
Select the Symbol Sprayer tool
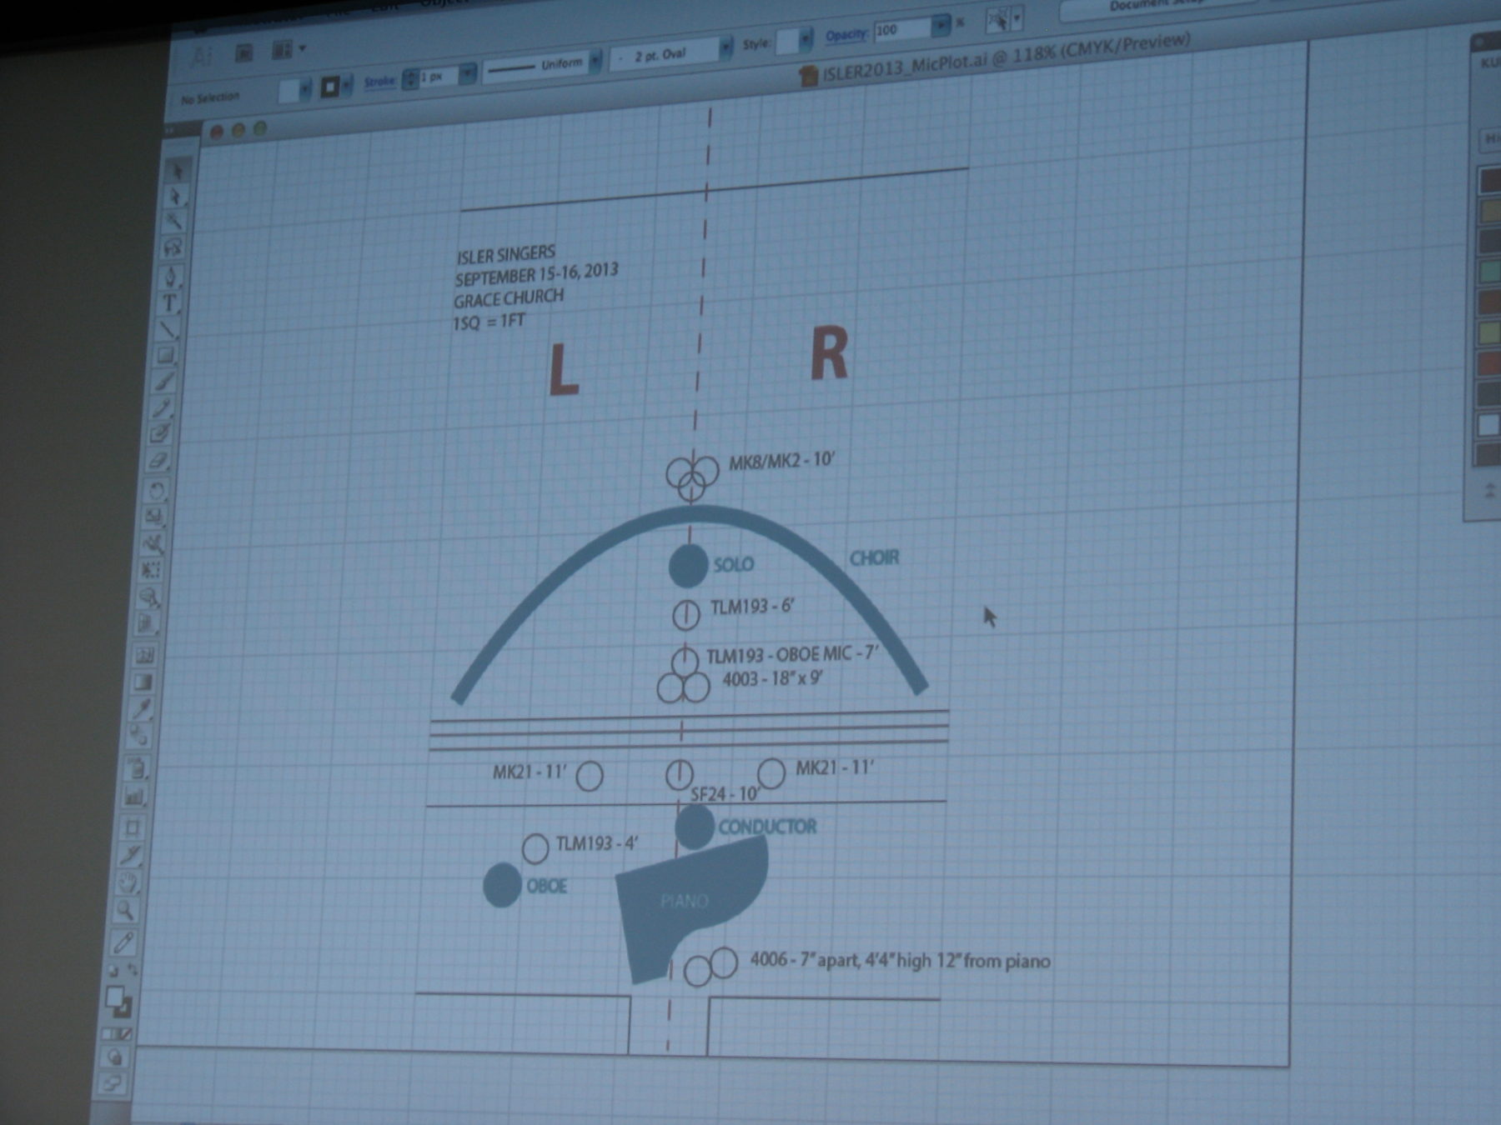point(138,767)
